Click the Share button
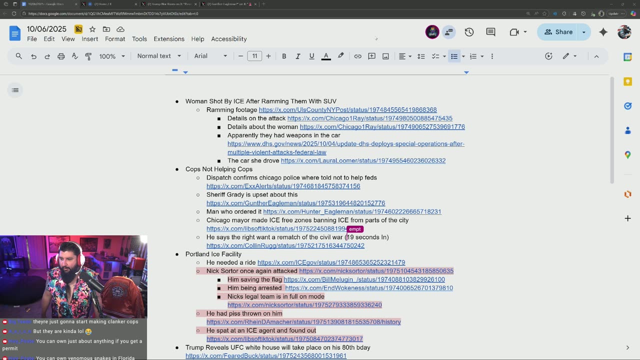Screen dimensions: 640x360 [x=558, y=32]
